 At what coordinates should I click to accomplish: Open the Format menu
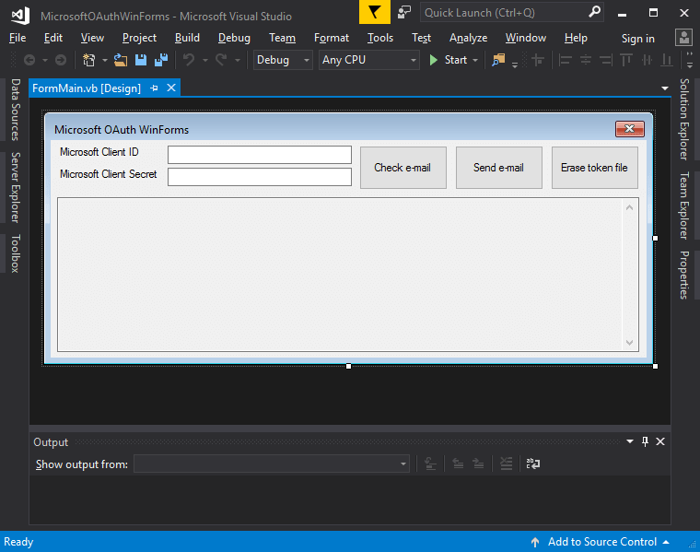tap(332, 38)
